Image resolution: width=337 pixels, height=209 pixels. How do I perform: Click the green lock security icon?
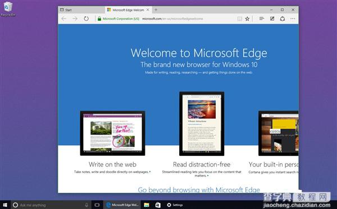point(99,18)
